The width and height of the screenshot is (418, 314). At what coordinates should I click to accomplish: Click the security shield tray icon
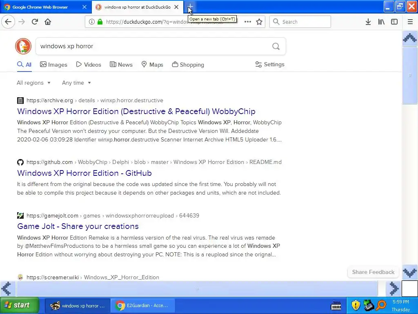356,305
